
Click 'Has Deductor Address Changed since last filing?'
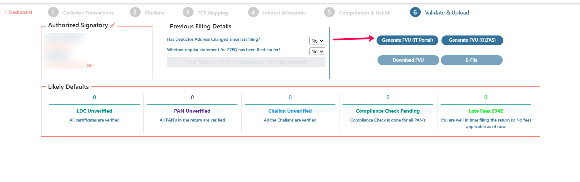click(x=214, y=39)
